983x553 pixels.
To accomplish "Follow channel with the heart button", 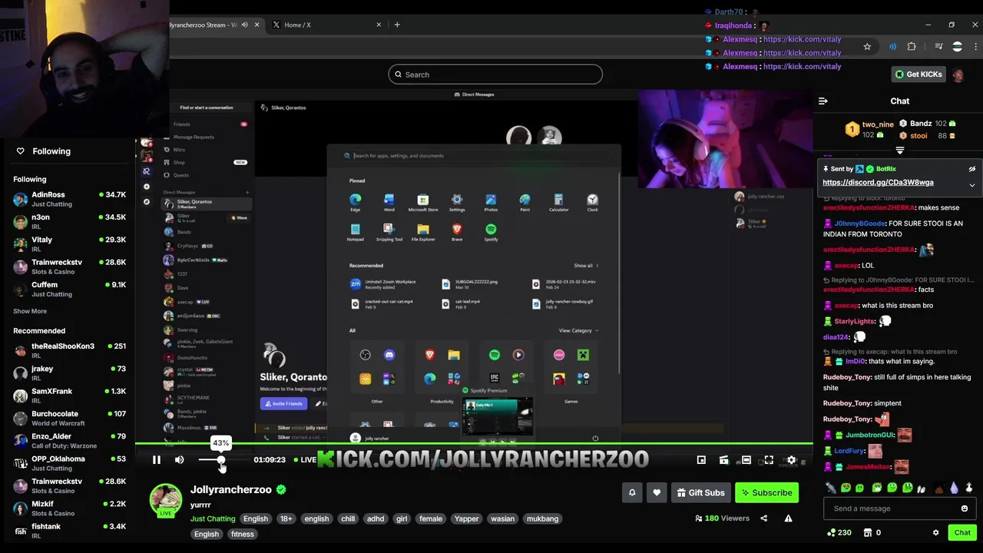I will click(x=657, y=493).
